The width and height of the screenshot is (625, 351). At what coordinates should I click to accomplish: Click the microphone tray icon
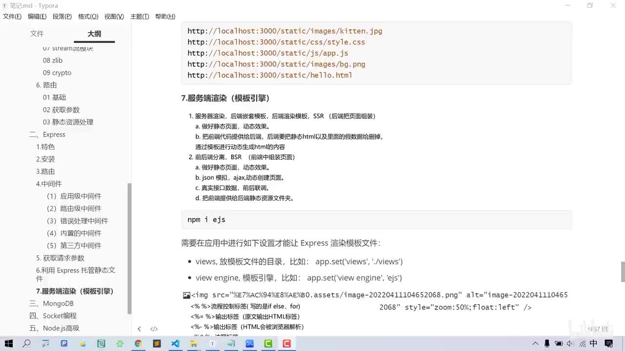coord(547,344)
